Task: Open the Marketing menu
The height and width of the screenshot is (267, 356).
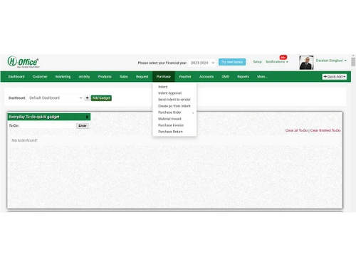Action: click(x=63, y=77)
